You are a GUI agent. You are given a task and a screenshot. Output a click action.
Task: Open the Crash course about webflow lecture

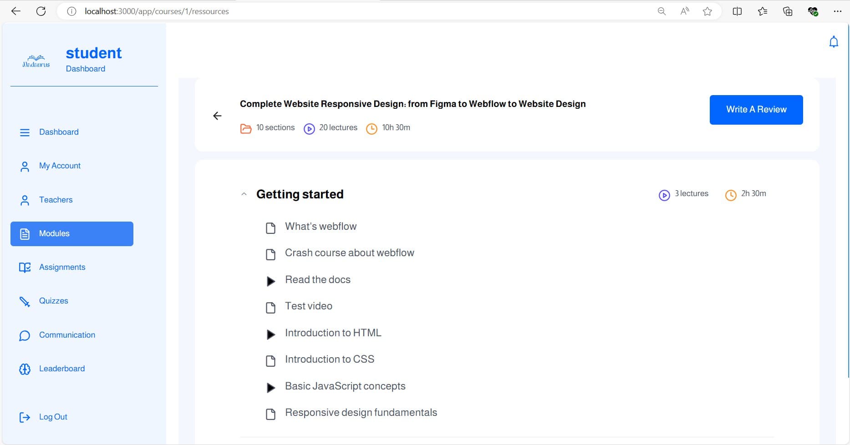click(x=349, y=253)
